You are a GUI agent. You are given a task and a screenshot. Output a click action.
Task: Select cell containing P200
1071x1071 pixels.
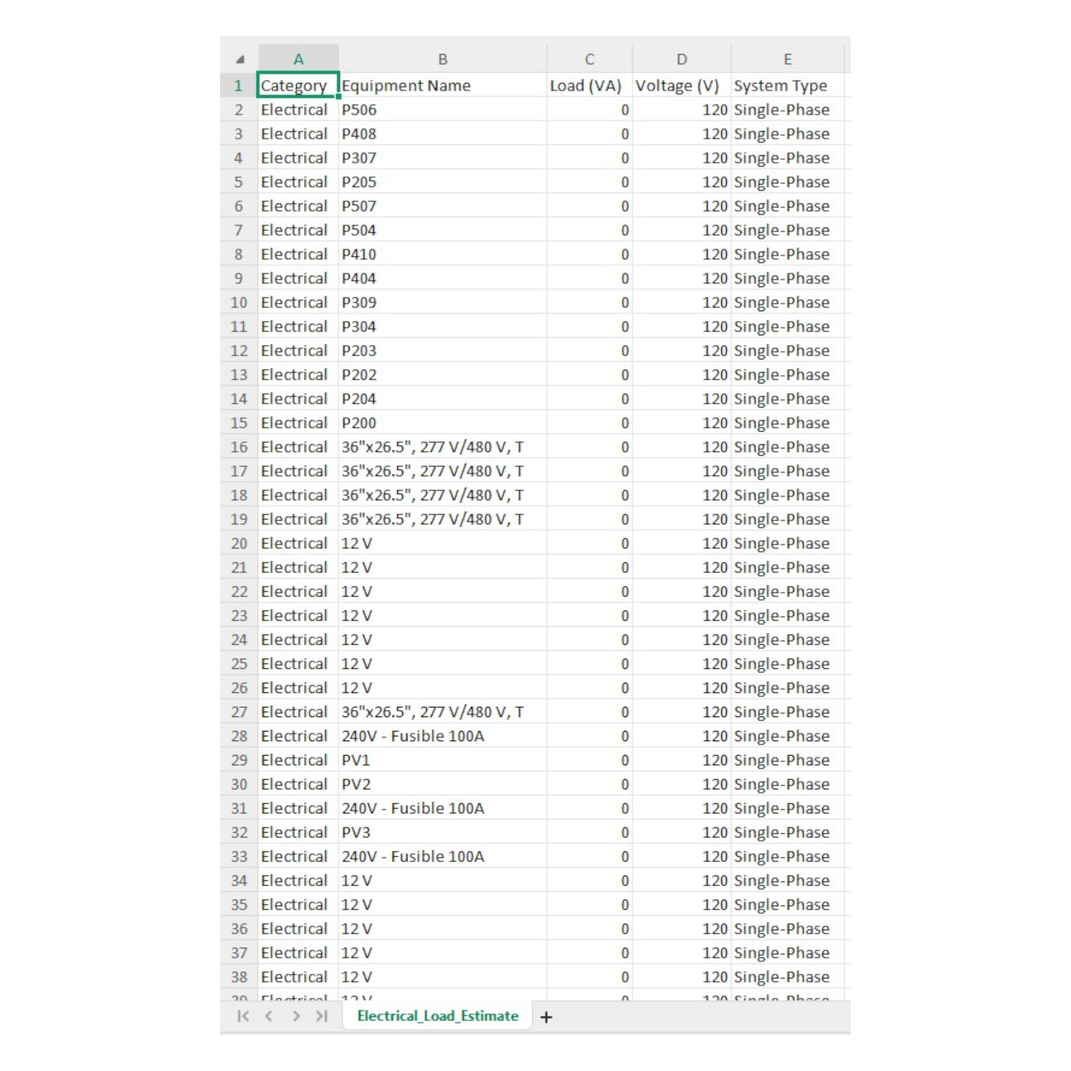coord(442,423)
